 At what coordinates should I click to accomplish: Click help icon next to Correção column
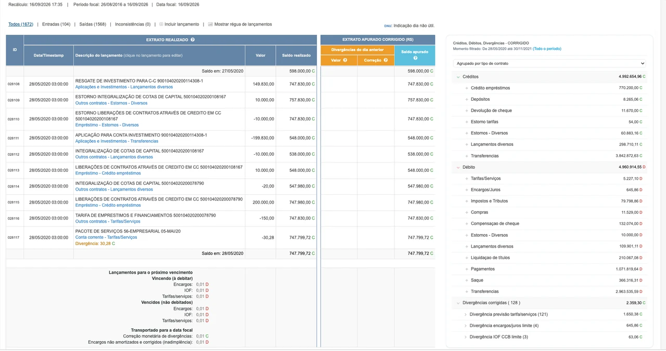[x=386, y=60]
